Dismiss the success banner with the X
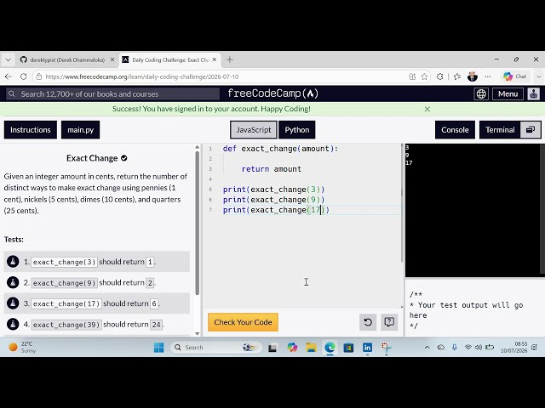The height and width of the screenshot is (408, 545). click(427, 110)
